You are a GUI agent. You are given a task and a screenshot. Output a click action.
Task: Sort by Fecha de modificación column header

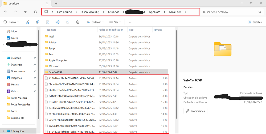(x=111, y=30)
